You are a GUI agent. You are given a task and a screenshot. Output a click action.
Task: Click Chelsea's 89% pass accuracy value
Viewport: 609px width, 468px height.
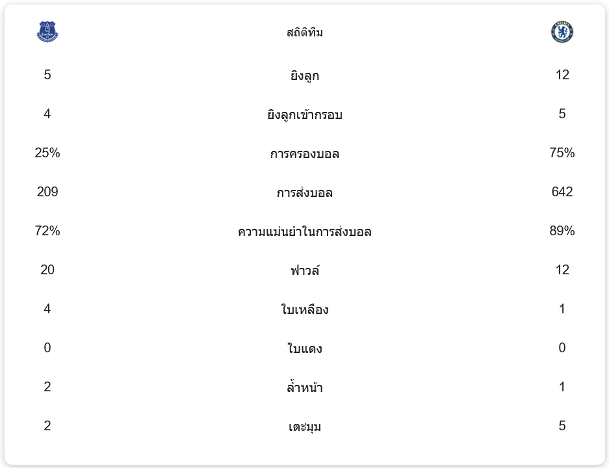pyautogui.click(x=562, y=231)
